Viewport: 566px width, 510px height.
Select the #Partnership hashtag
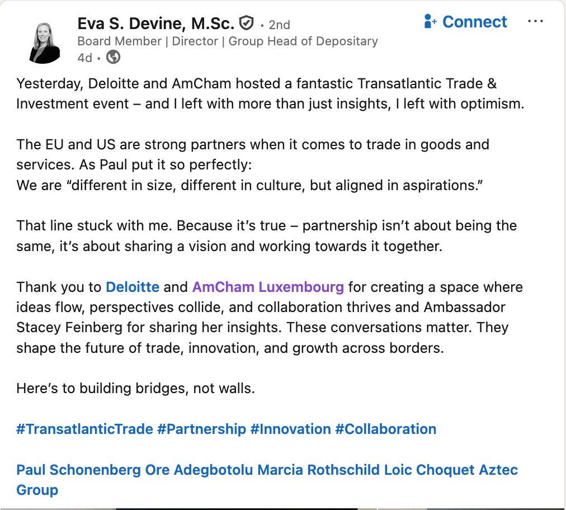(x=201, y=429)
